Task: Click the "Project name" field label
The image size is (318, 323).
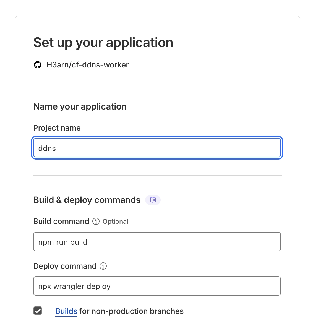Action: tap(57, 128)
